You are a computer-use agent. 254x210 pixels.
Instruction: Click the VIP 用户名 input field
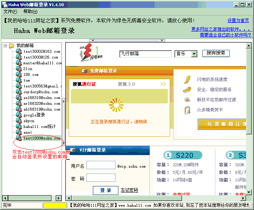(101, 165)
